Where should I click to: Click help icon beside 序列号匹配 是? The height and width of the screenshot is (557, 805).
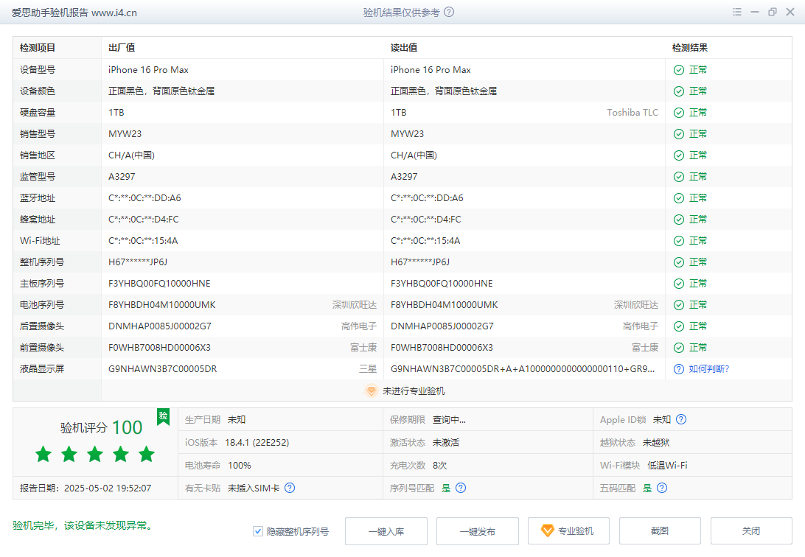[x=461, y=488]
